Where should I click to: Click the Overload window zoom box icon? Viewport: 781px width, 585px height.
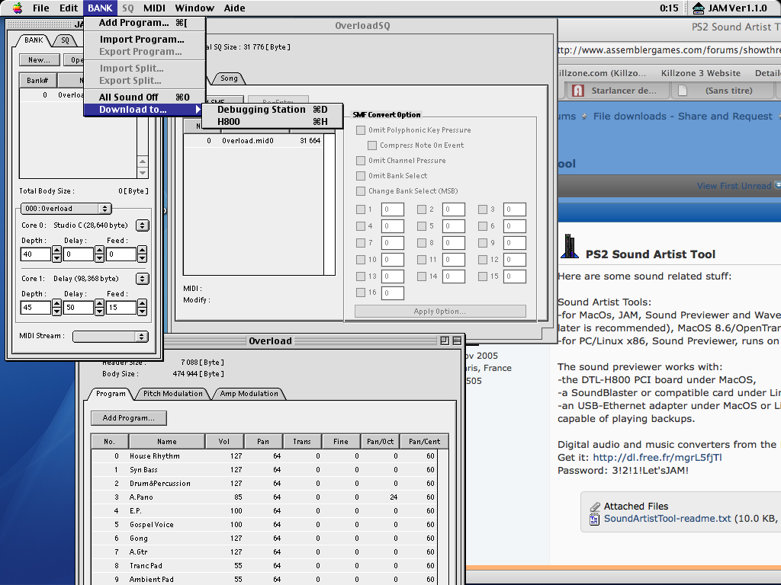445,340
